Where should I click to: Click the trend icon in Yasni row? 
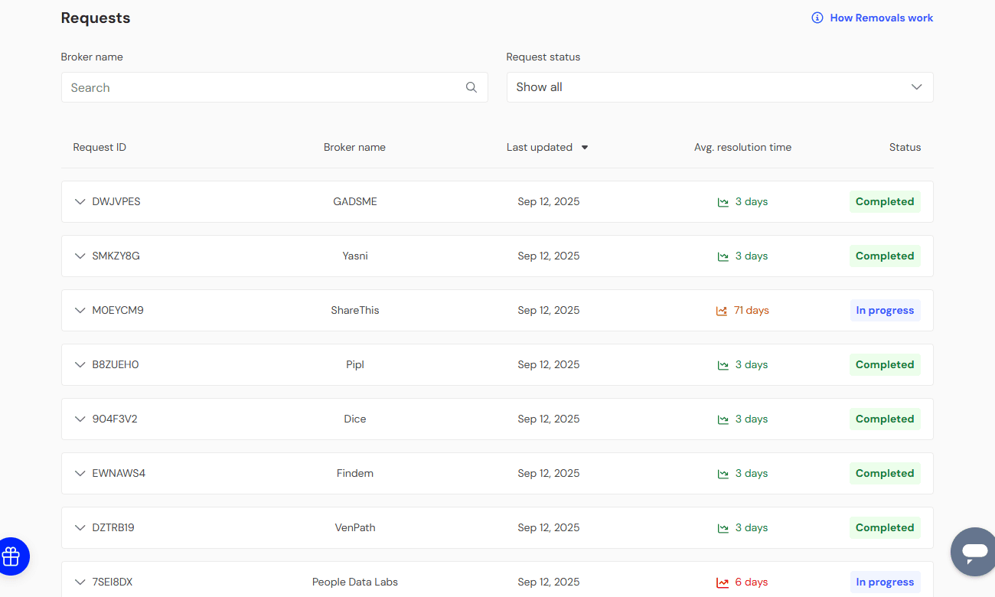[x=723, y=256]
